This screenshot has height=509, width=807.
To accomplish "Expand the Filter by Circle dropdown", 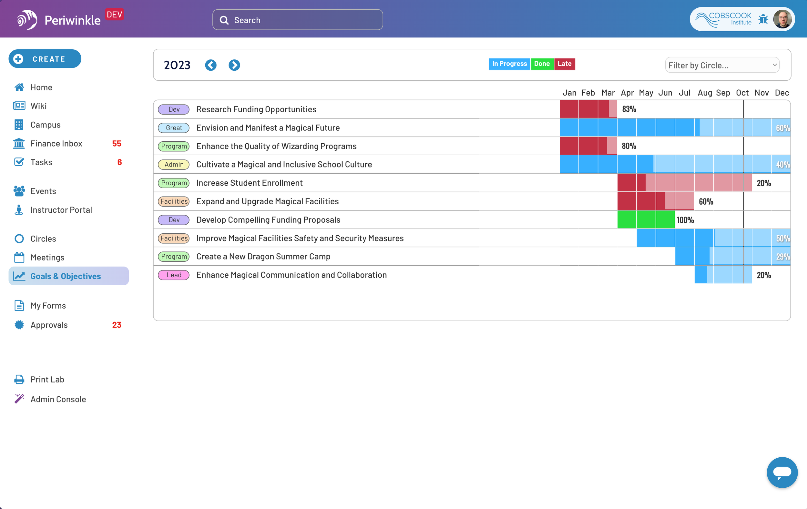I will click(722, 65).
